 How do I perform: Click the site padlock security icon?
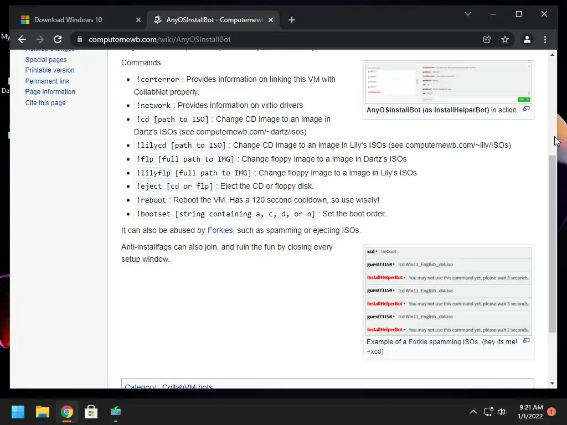[x=80, y=39]
